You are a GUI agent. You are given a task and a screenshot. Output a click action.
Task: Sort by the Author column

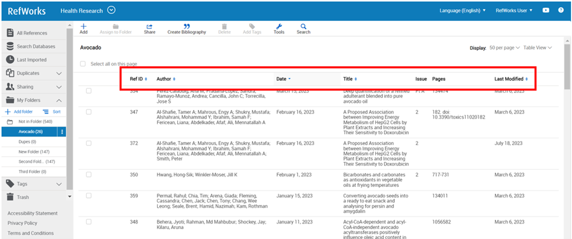click(x=166, y=79)
